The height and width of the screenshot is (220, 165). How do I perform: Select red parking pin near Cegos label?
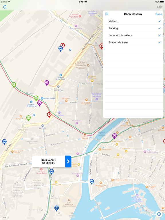101,46
